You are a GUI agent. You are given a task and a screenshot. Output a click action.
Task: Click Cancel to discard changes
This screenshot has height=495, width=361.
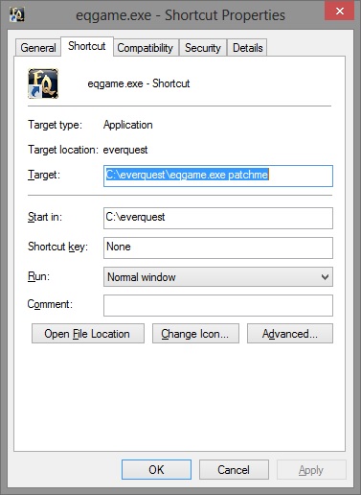(x=234, y=470)
